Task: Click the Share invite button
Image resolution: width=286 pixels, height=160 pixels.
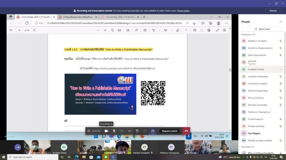Action: [262, 29]
